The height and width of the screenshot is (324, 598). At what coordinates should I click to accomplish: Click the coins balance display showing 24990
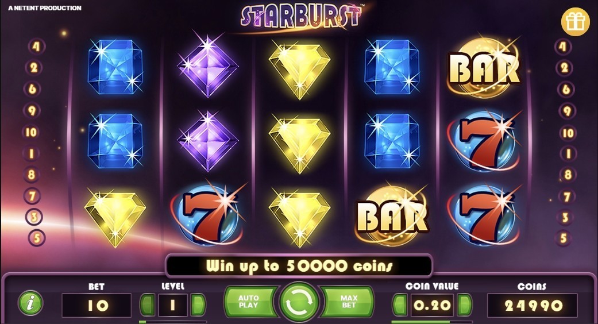point(533,305)
